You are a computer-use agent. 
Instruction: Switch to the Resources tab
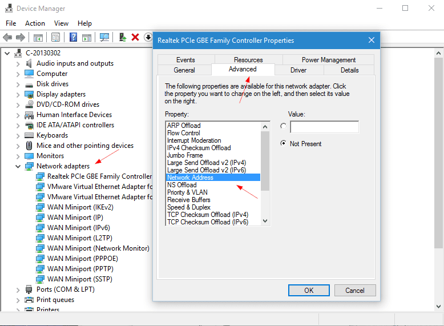(248, 60)
